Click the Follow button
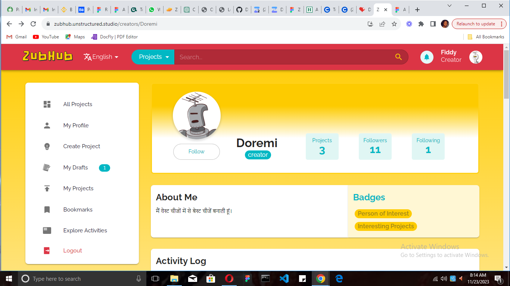 point(196,152)
